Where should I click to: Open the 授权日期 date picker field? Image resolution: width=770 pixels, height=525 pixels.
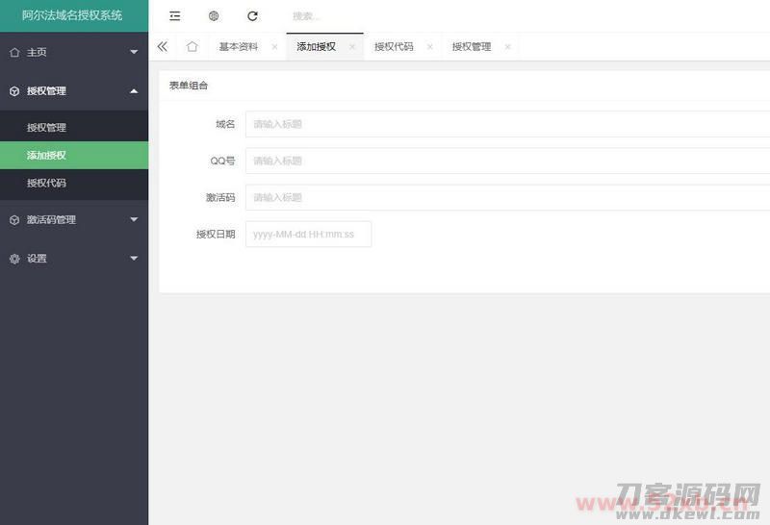tap(308, 234)
